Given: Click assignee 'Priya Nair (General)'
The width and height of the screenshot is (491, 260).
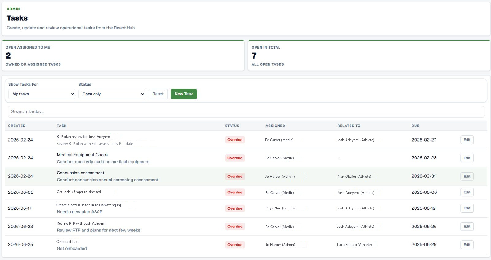Looking at the screenshot, I should 281,208.
